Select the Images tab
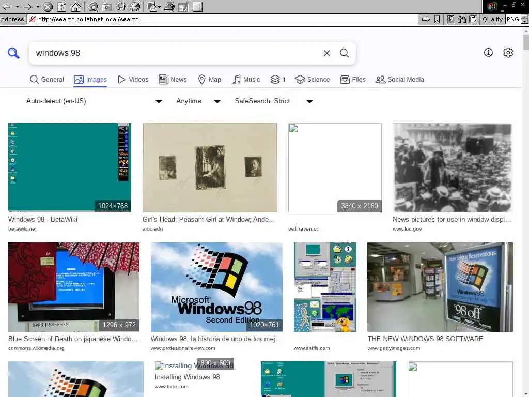Screen dimensions: 529x397 90,79
